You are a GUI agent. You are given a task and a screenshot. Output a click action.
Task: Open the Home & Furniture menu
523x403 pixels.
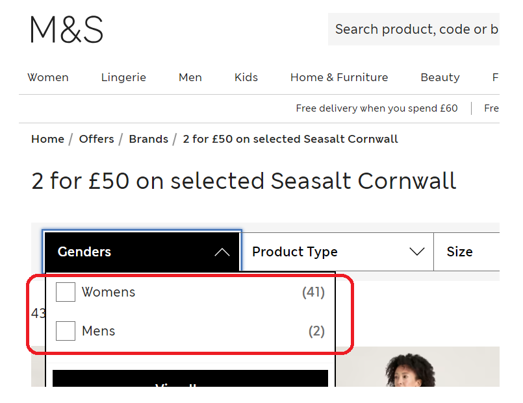pyautogui.click(x=339, y=77)
